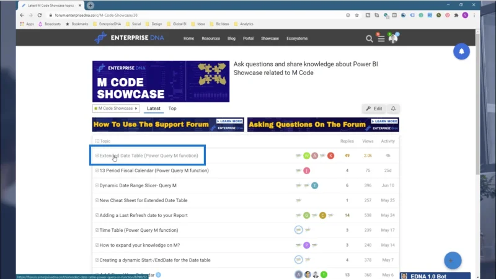Open Resources in site navigation
The width and height of the screenshot is (496, 279).
click(x=211, y=38)
